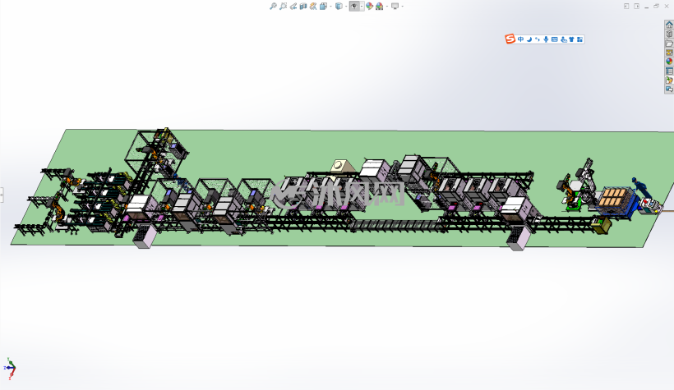674x390 pixels.
Task: Select the Zoom to Fit tool
Action: point(273,6)
